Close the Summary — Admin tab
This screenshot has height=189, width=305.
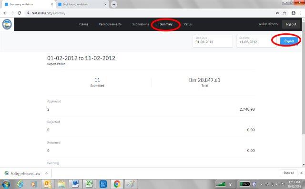(x=52, y=4)
